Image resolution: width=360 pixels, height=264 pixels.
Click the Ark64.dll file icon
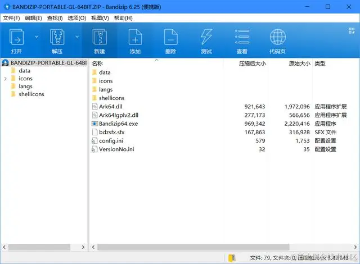94,107
